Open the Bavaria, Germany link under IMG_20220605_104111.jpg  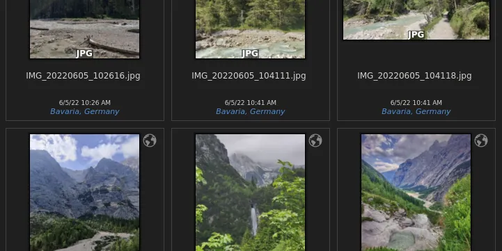tap(251, 111)
